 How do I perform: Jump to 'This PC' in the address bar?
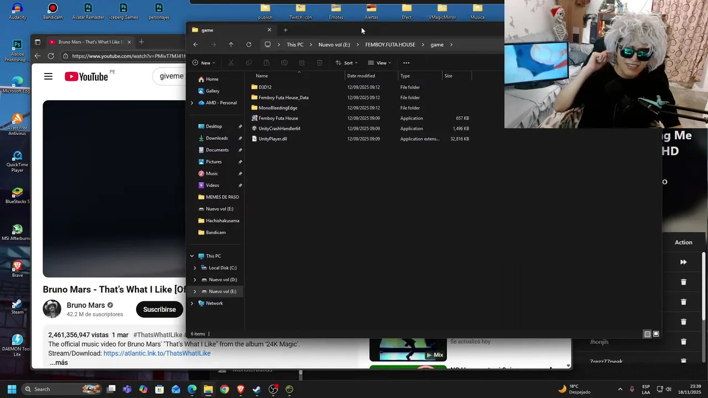click(295, 45)
